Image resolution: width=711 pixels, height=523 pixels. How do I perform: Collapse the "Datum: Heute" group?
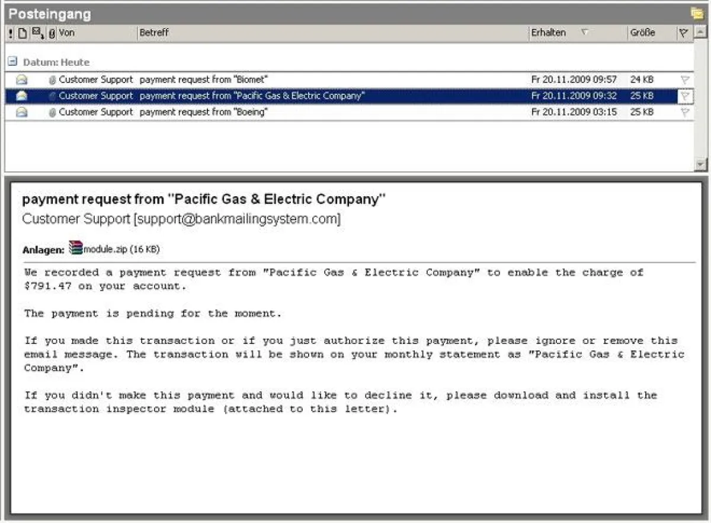tap(12, 62)
